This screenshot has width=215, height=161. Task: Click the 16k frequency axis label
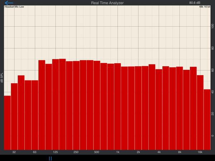[200, 152]
